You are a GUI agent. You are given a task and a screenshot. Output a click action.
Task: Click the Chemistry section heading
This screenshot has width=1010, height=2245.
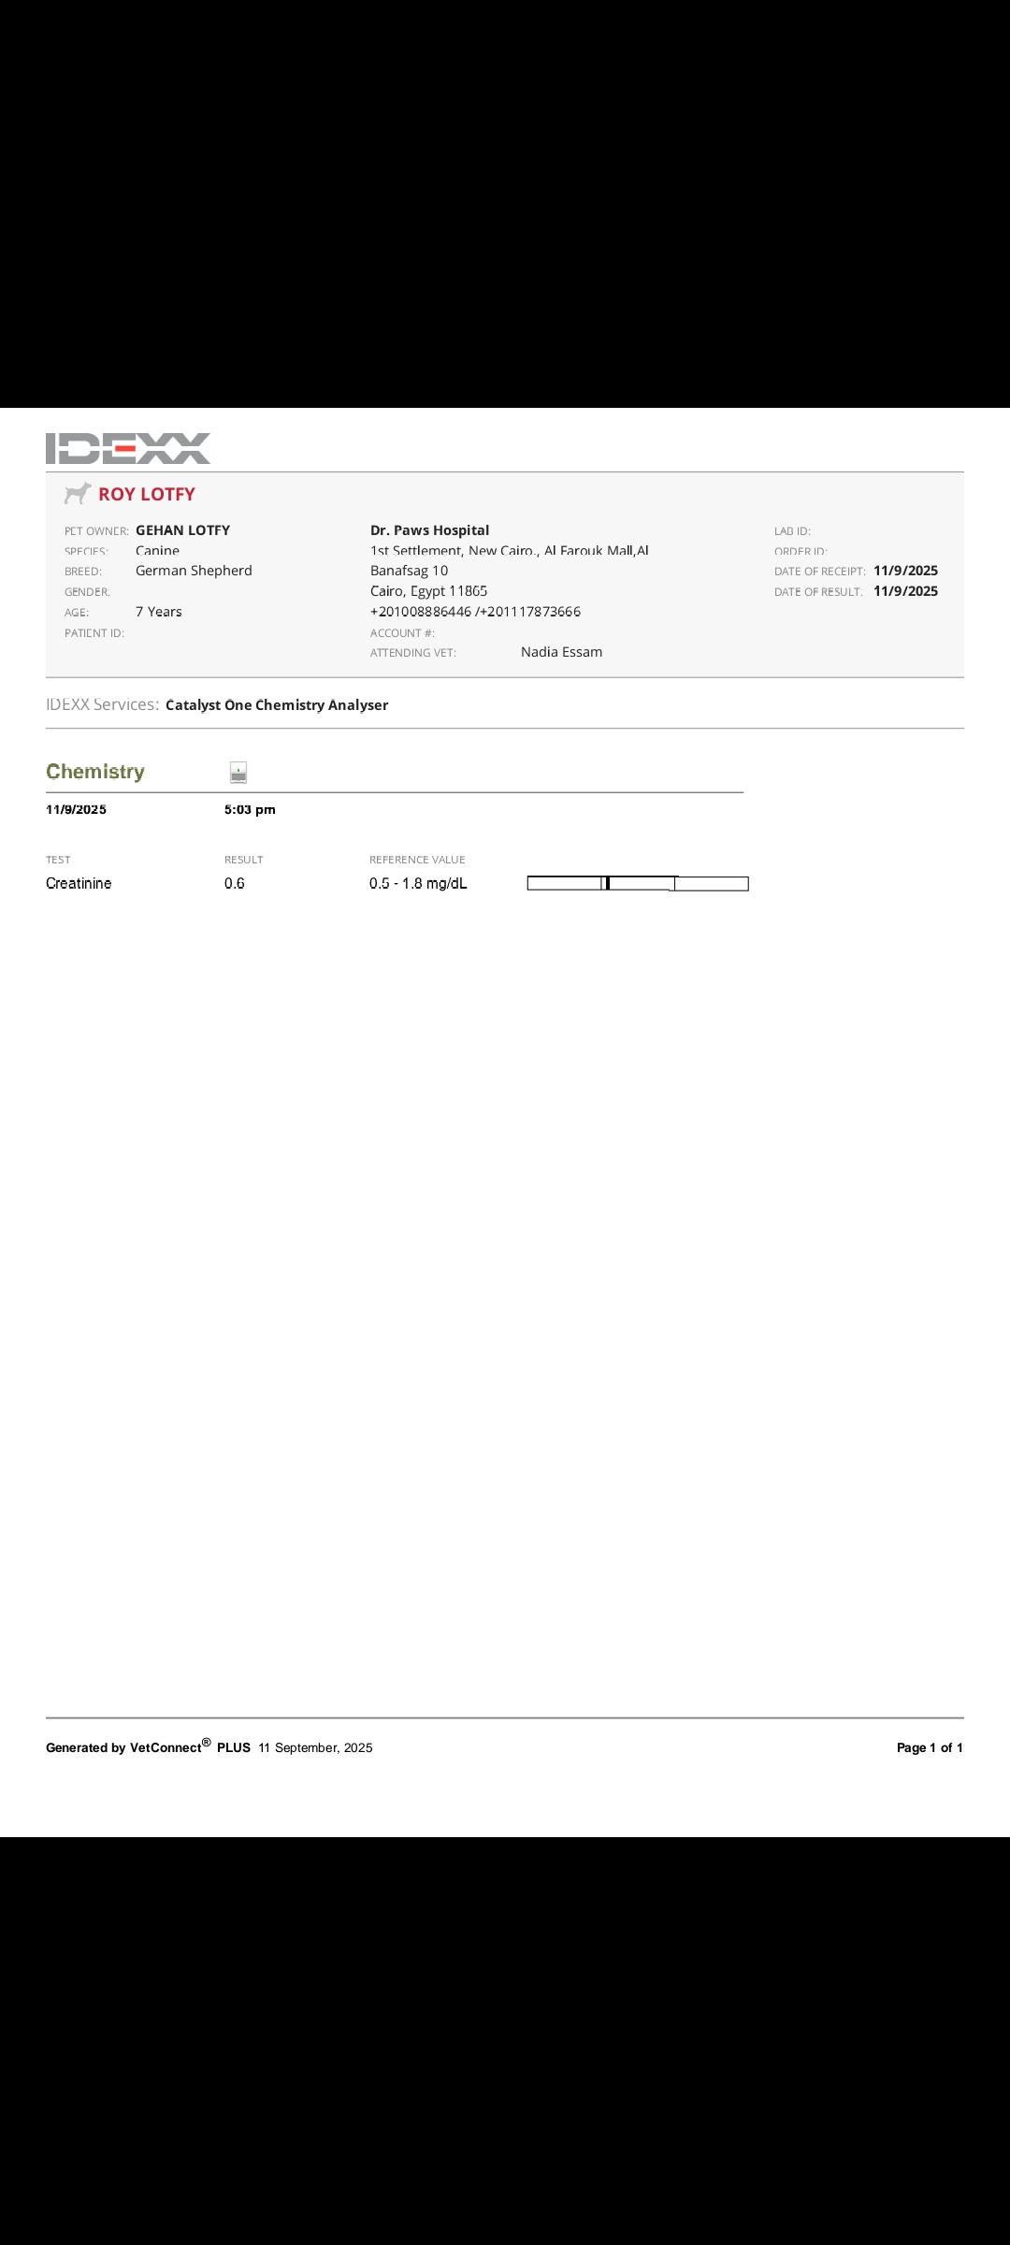click(95, 772)
